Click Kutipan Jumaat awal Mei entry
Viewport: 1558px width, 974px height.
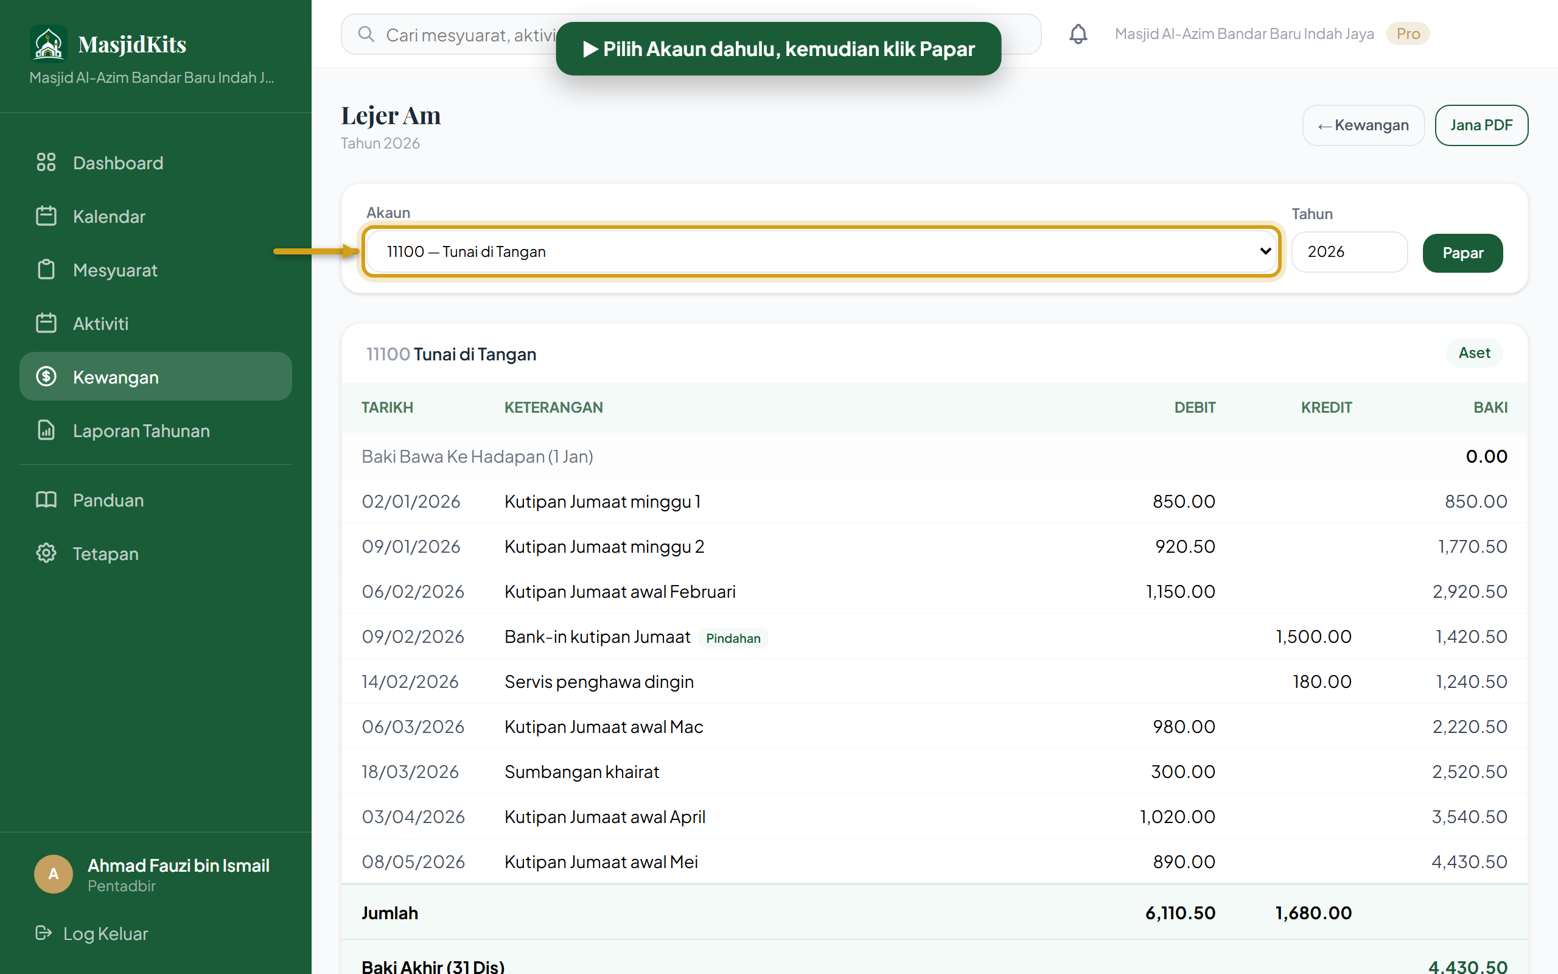coord(601,861)
